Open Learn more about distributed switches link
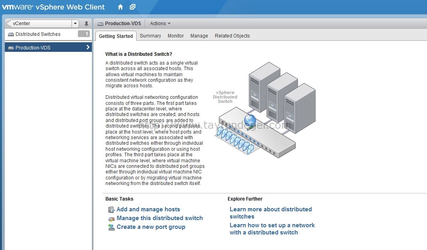Image resolution: width=427 pixels, height=250 pixels. tap(271, 213)
